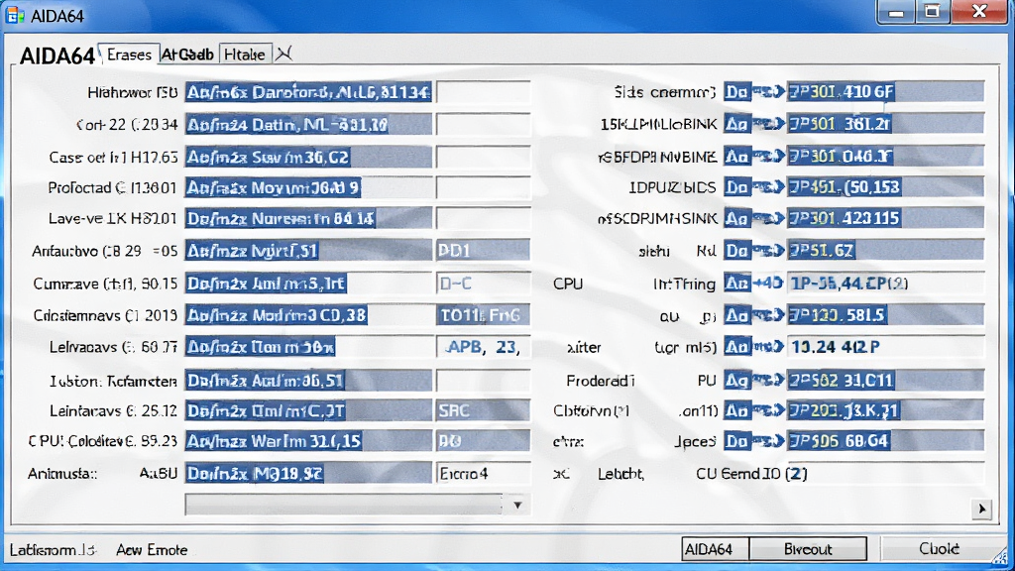The image size is (1015, 571).
Task: Click the value field 3P582 31,C11
Action: tap(885, 380)
